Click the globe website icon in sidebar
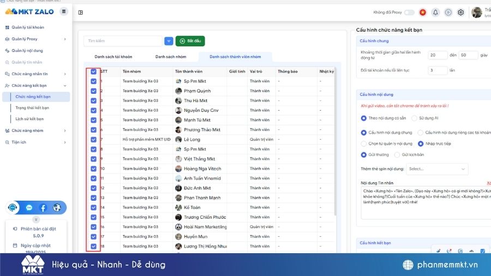Screen dimensions: 491x276 click(57, 208)
